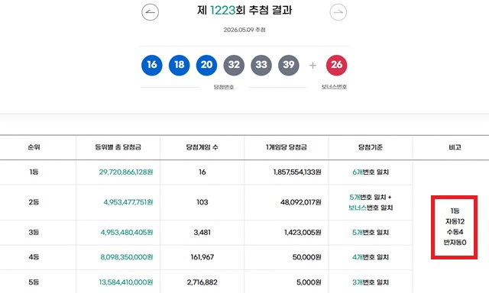Viewport: 489px width, 293px height.
Task: Click the 등위별 총 당첨금 column header
Action: [x=118, y=147]
